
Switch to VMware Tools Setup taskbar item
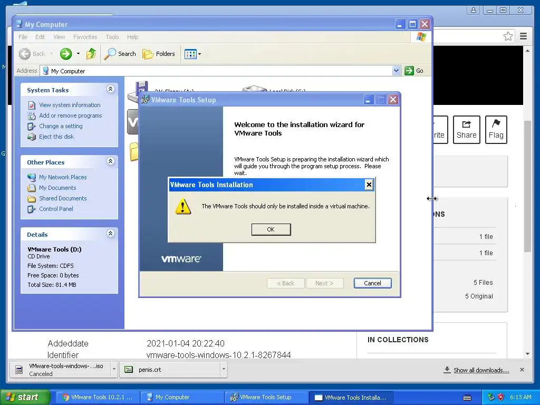tap(267, 397)
